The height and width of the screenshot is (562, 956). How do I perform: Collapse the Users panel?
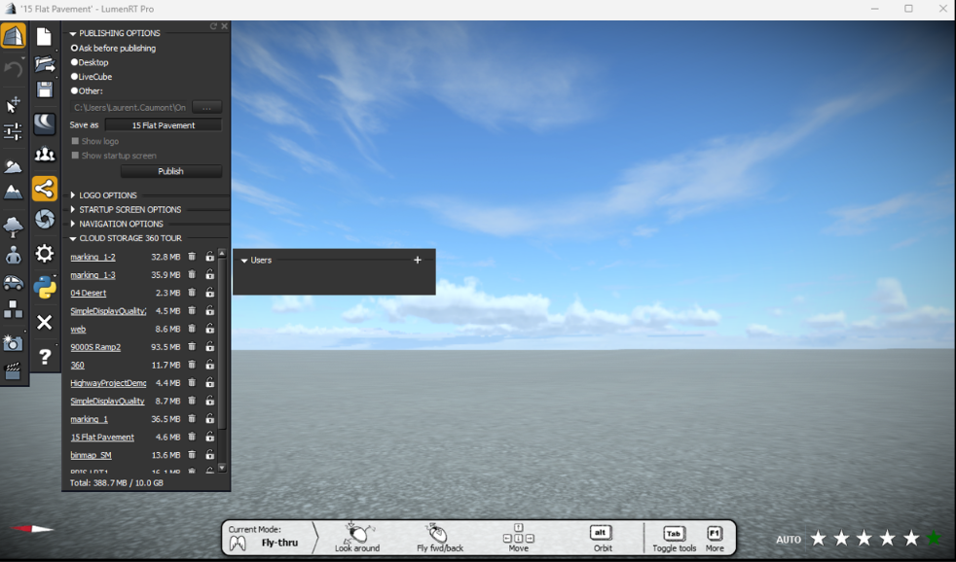(x=244, y=261)
